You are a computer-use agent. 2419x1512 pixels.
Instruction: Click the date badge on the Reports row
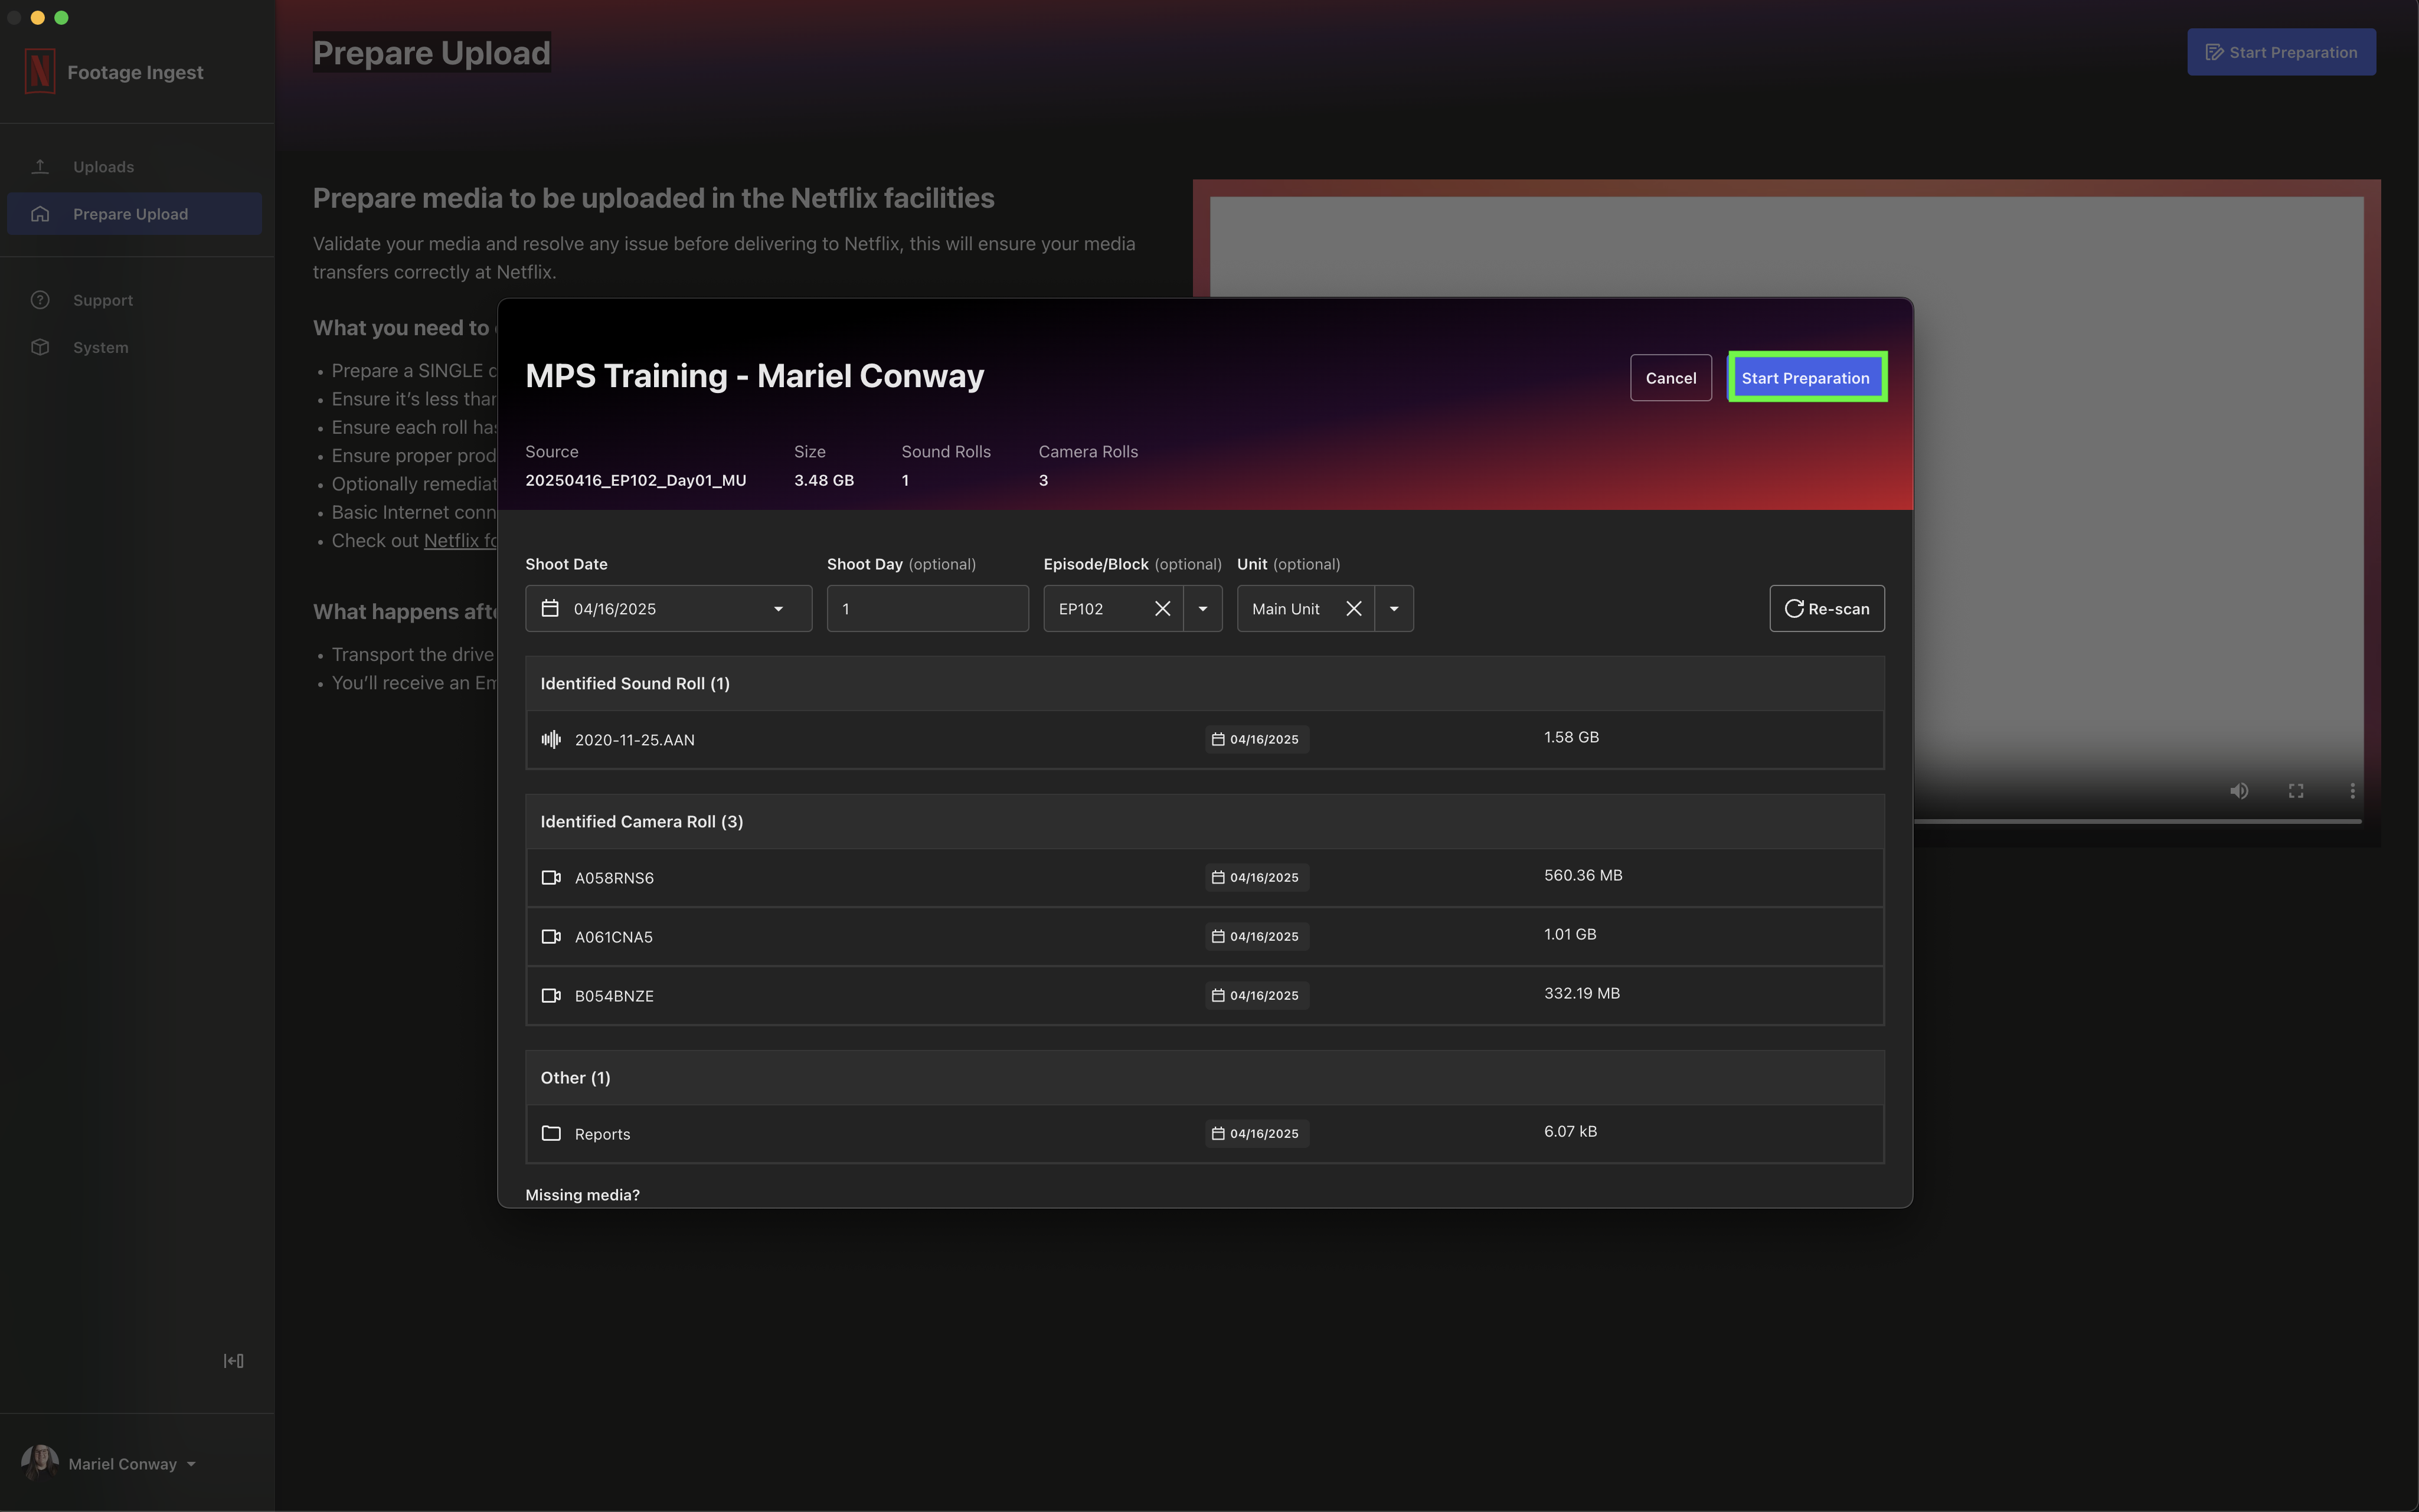pyautogui.click(x=1256, y=1133)
